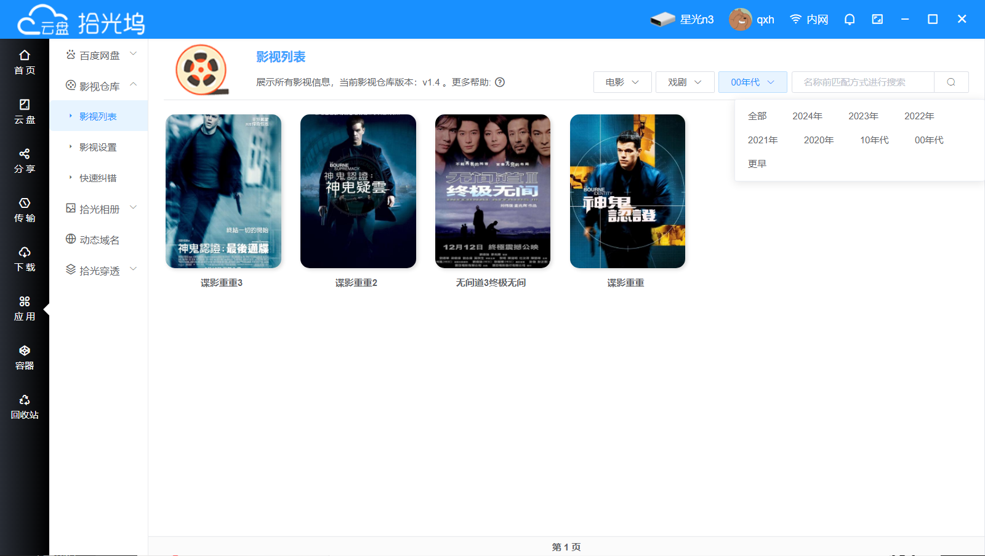Image resolution: width=985 pixels, height=556 pixels.
Task: Select 2022年 in year list
Action: tap(919, 116)
